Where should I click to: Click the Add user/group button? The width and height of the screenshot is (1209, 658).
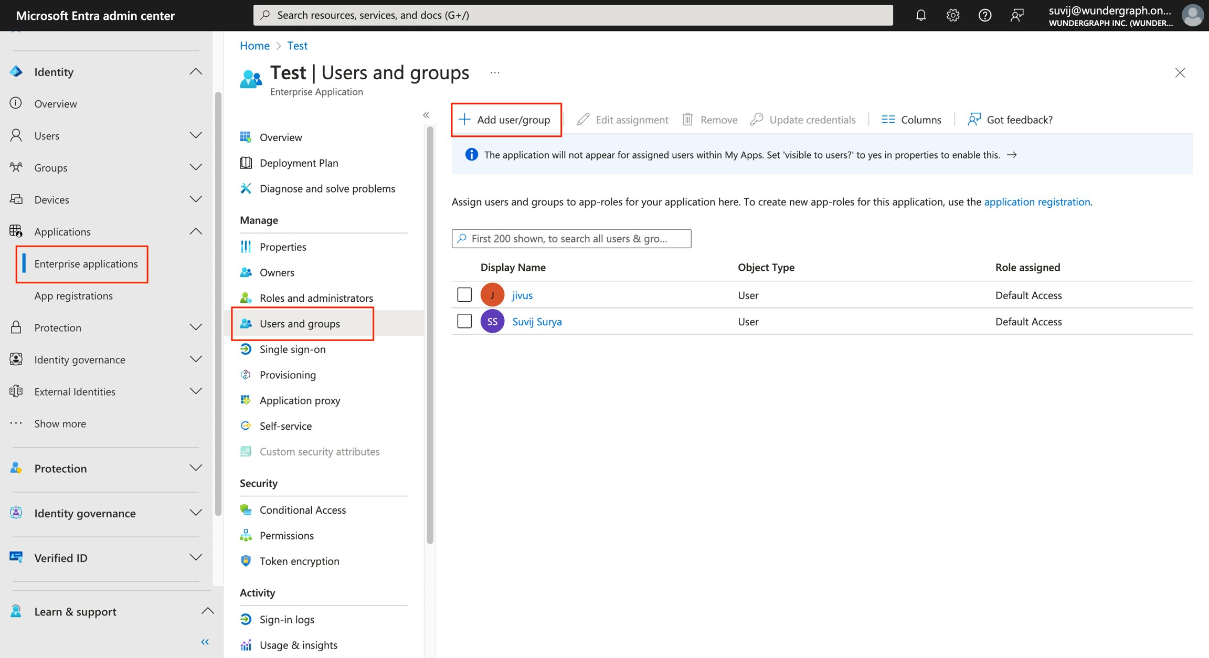click(x=505, y=119)
